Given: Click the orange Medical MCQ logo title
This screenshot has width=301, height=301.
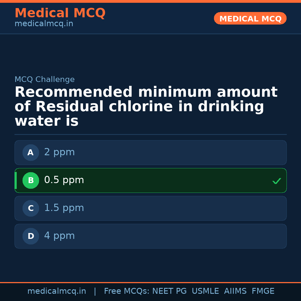Looking at the screenshot, I should (60, 13).
